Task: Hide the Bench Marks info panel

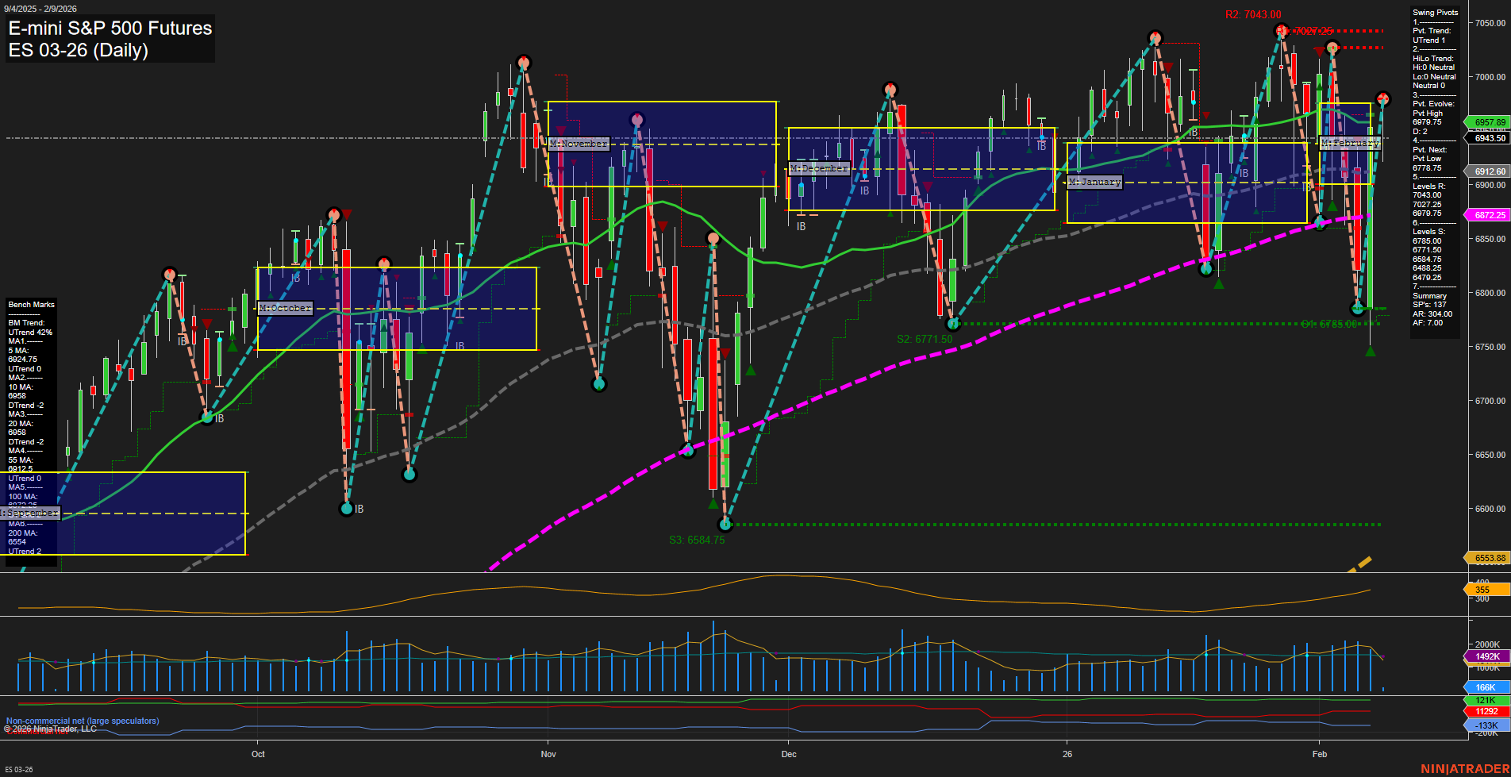Action: pyautogui.click(x=30, y=305)
